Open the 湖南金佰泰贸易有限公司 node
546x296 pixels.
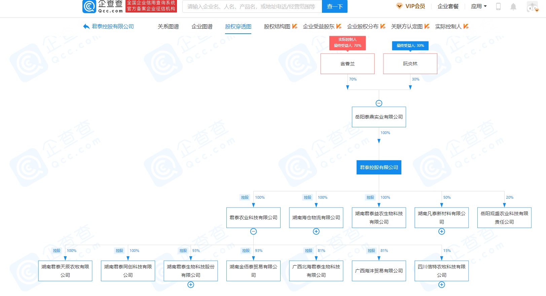tap(253, 271)
